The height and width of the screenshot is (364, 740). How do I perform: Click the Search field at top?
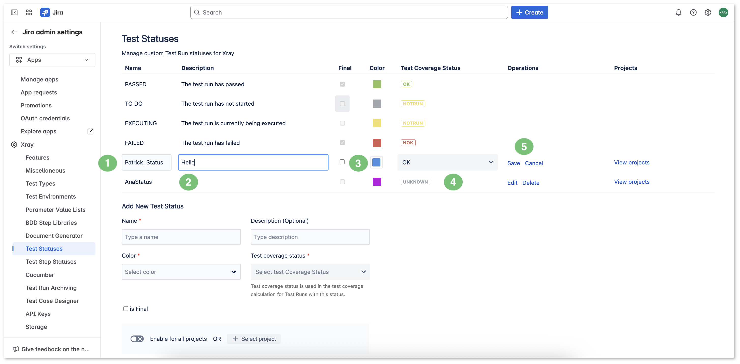[x=349, y=12]
